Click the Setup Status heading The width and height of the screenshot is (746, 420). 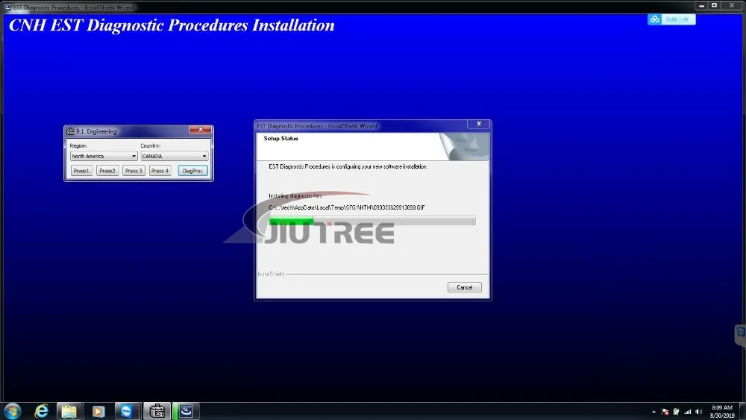[280, 139]
